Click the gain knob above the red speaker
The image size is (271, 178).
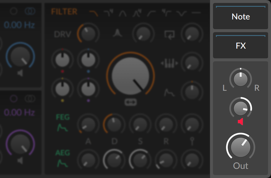click(x=241, y=108)
